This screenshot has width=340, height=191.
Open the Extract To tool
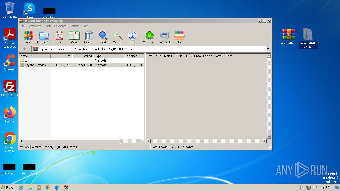tap(44, 37)
